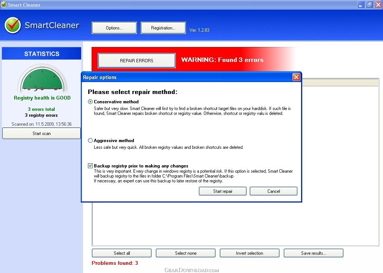Screen dimensions: 383x273
Task: Click the '3 errors total' text
Action: 41,109
